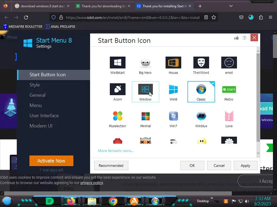The height and width of the screenshot is (207, 277).
Task: Open User Interface settings
Action: (x=44, y=116)
